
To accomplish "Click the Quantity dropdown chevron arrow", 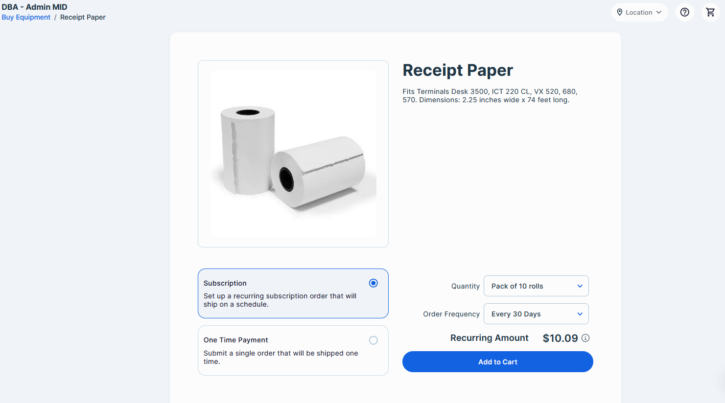I will click(x=580, y=286).
